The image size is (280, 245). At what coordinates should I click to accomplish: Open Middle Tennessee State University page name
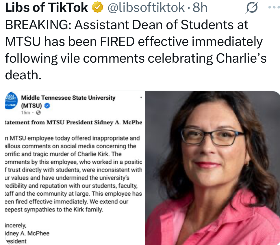pos(68,98)
